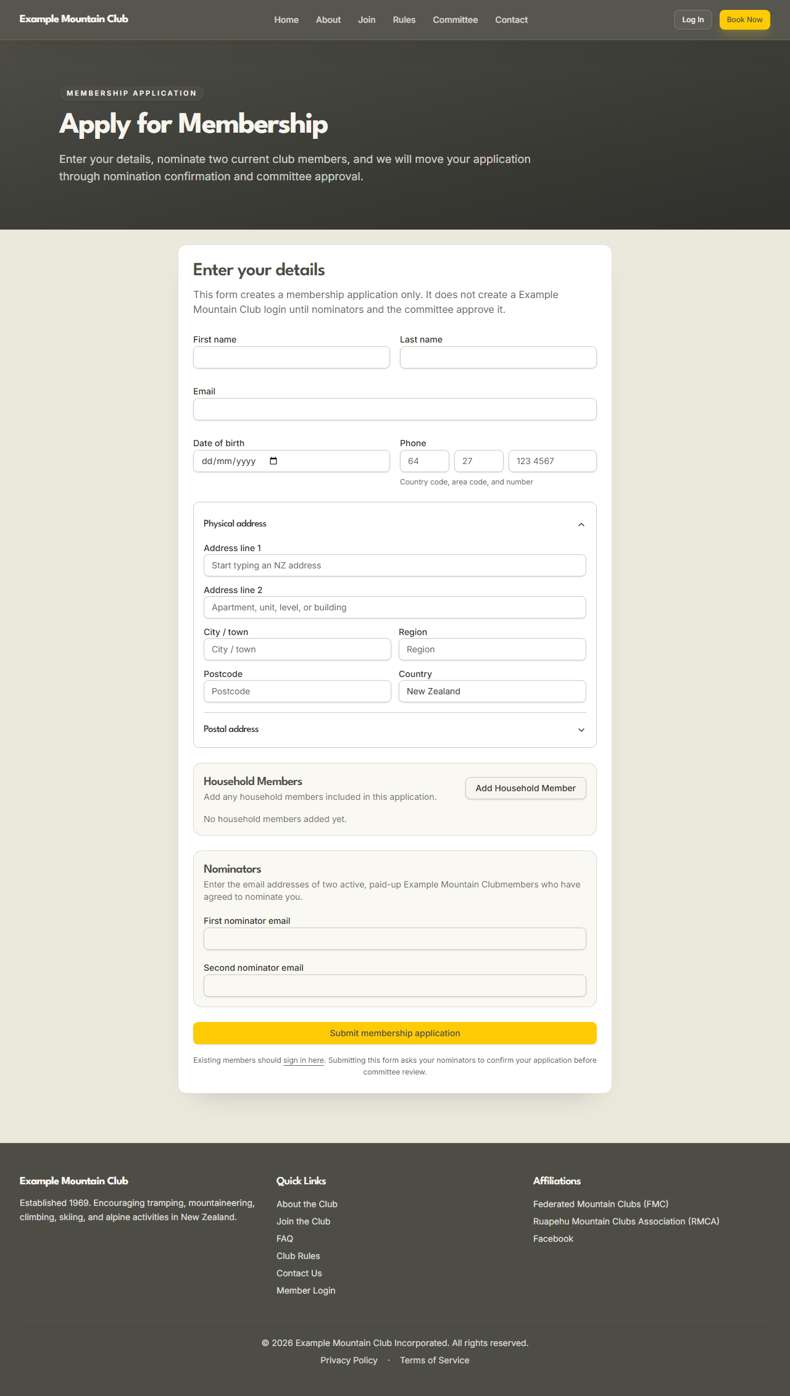Open the About nav item
The height and width of the screenshot is (1396, 790).
tap(328, 20)
